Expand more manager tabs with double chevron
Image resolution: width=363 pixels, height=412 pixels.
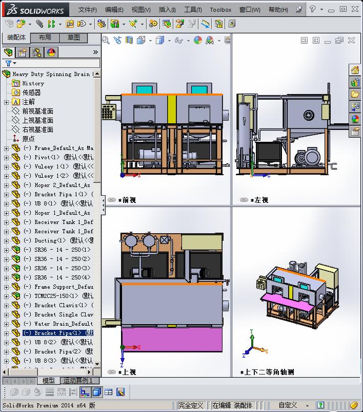click(95, 52)
